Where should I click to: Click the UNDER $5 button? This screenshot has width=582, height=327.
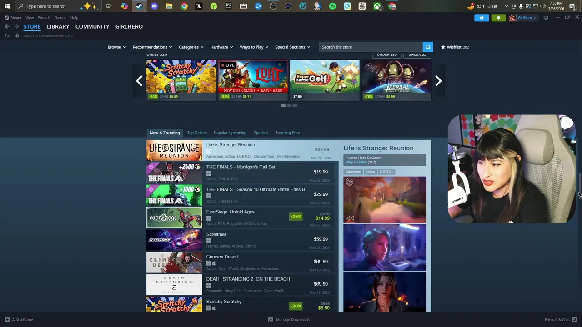(x=417, y=54)
